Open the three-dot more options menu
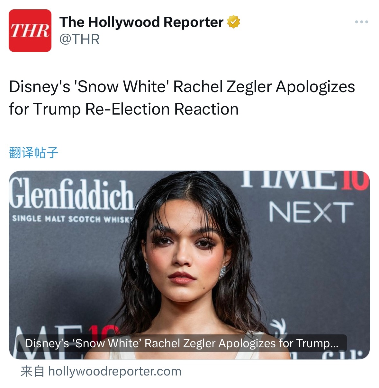This screenshot has width=379, height=388. pyautogui.click(x=361, y=22)
